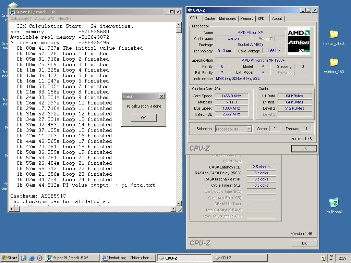Click Super PI horizontal scrollbar right arrow
351x263 pixels.
click(173, 209)
